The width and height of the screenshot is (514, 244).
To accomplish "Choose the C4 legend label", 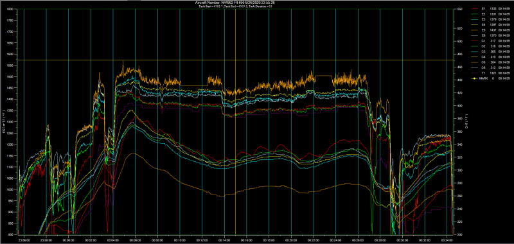I will pos(483,57).
